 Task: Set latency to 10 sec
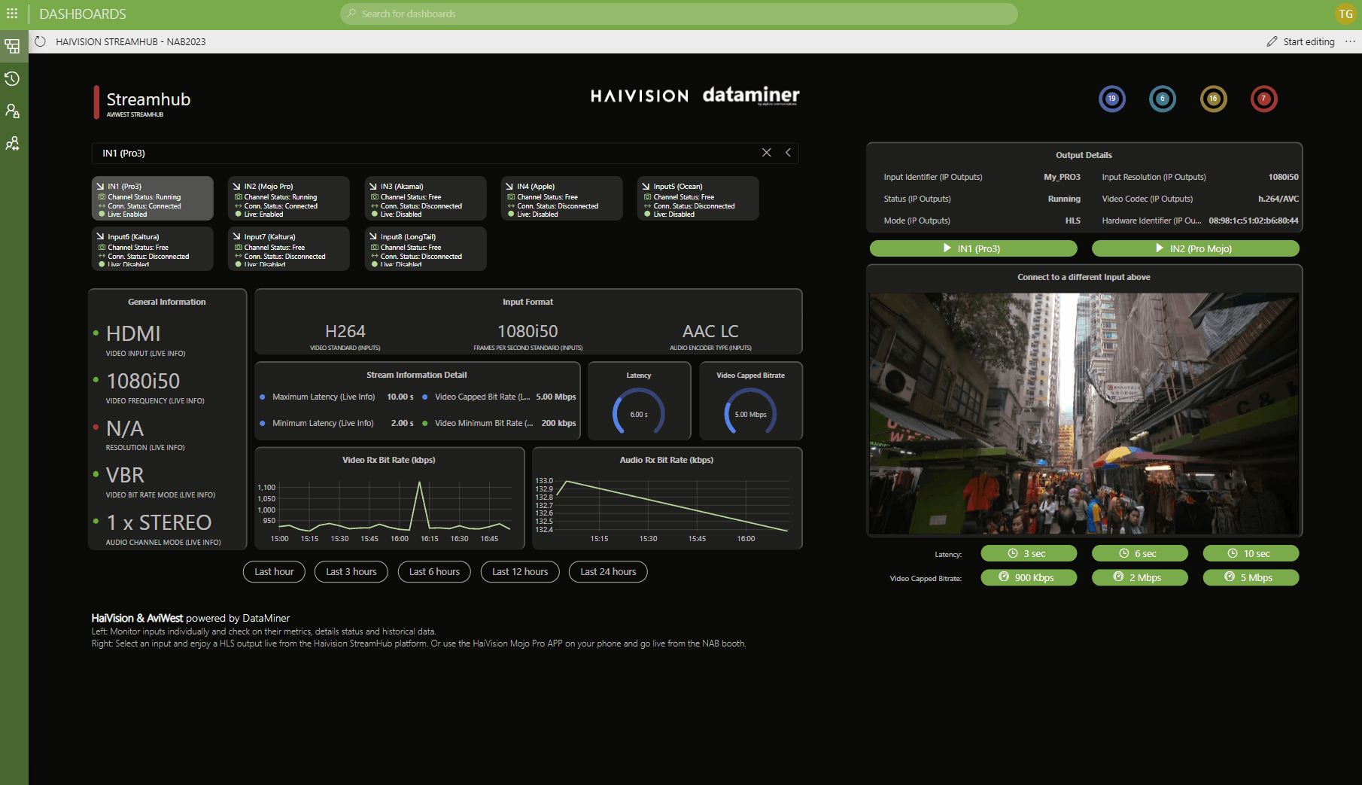[x=1251, y=553]
